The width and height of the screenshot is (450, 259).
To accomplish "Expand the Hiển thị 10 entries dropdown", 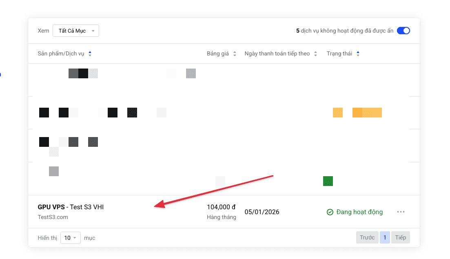I will pos(71,238).
